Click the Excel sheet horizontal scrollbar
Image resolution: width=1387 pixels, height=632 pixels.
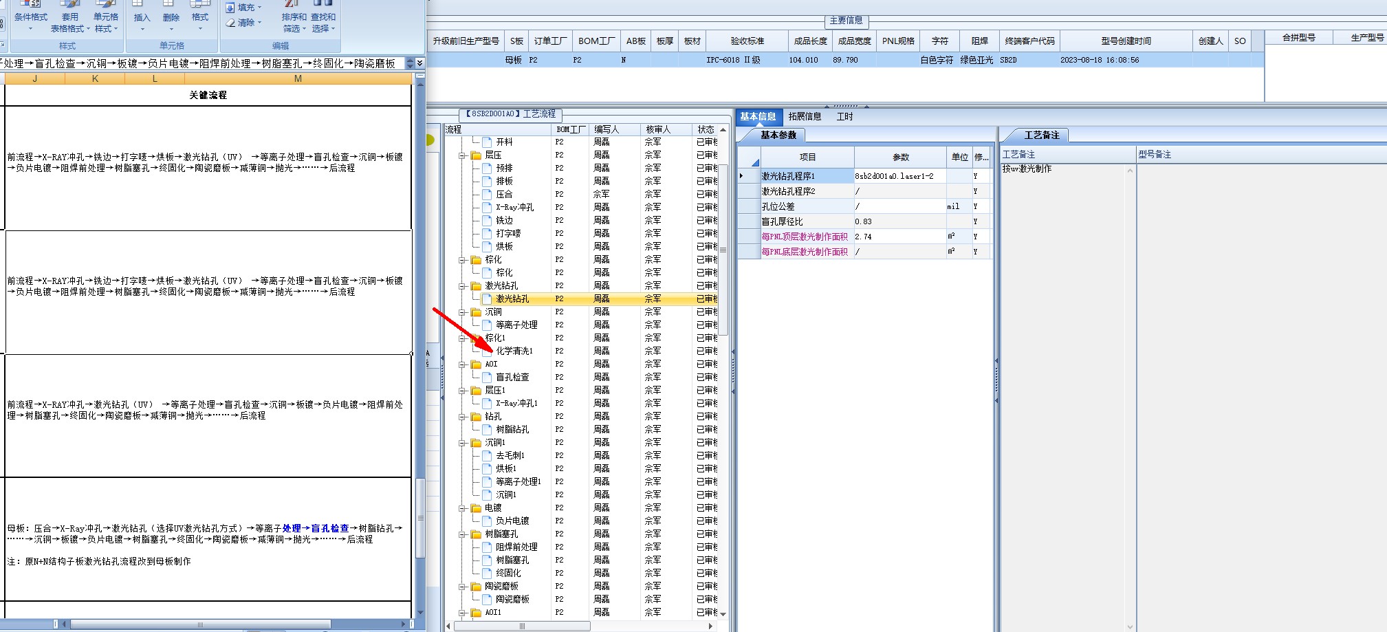pos(200,624)
